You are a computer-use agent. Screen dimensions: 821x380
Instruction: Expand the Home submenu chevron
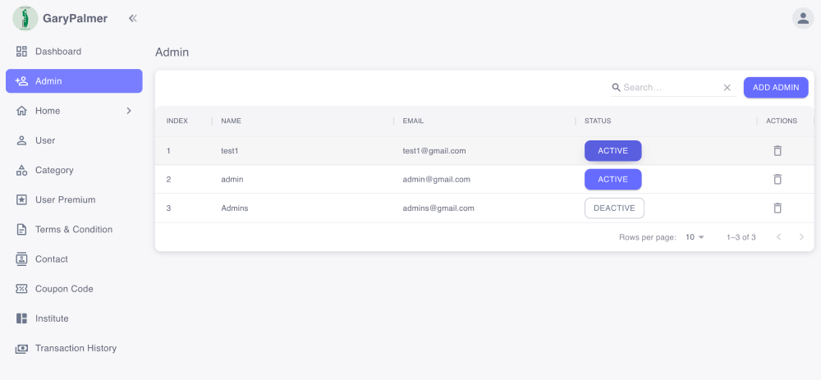129,111
